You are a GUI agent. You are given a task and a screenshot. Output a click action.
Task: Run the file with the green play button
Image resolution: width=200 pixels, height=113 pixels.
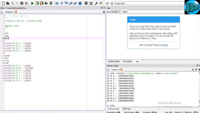pyautogui.click(x=32, y=3)
